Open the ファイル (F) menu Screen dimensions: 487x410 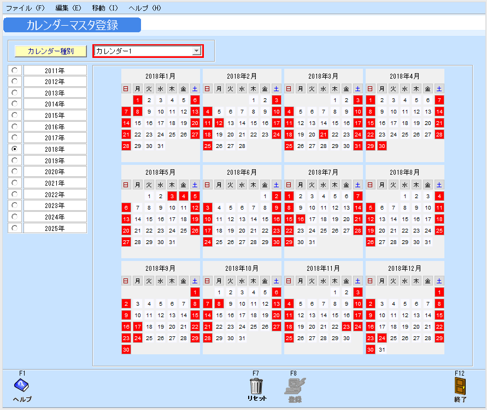[x=26, y=8]
